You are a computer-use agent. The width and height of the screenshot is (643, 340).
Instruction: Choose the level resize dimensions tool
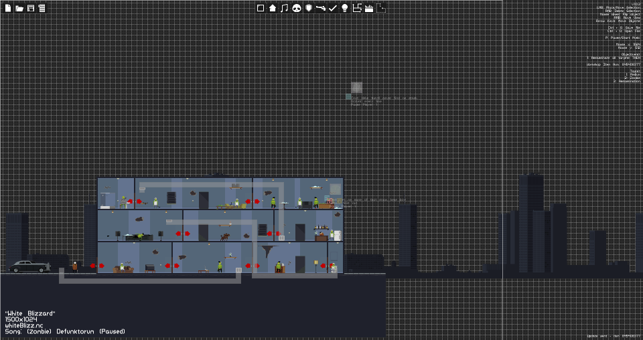click(x=357, y=8)
